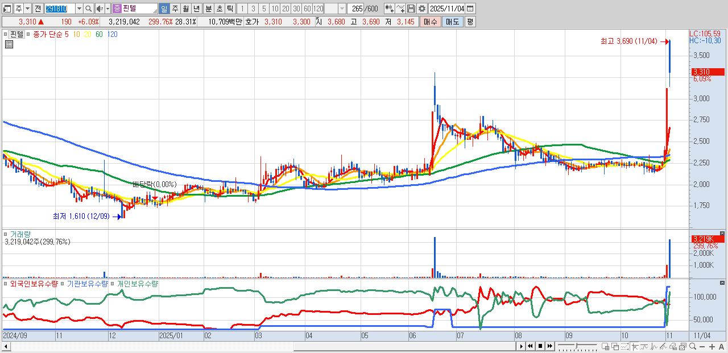Select the 일 (daily) period button
This screenshot has width=728, height=353.
164,9
